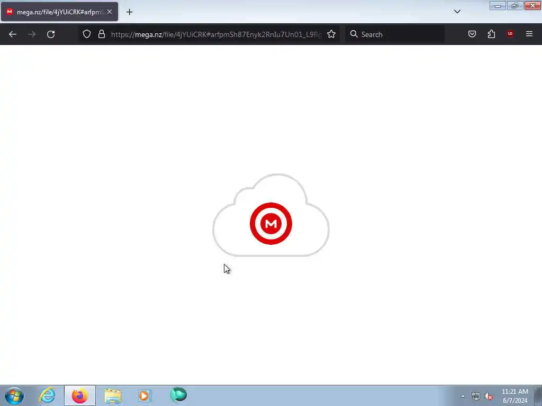Click the muted volume tray icon
This screenshot has width=542, height=406.
489,396
